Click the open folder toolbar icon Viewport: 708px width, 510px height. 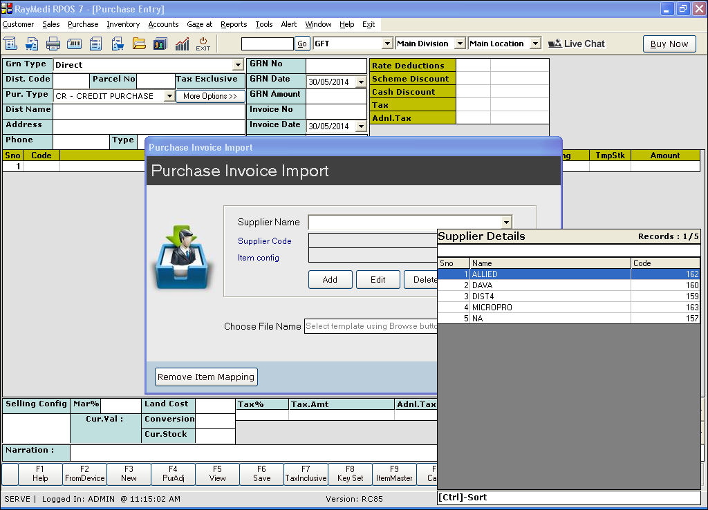tap(139, 44)
